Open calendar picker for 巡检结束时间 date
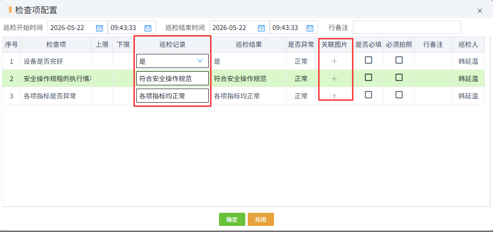The image size is (493, 232). pyautogui.click(x=261, y=28)
